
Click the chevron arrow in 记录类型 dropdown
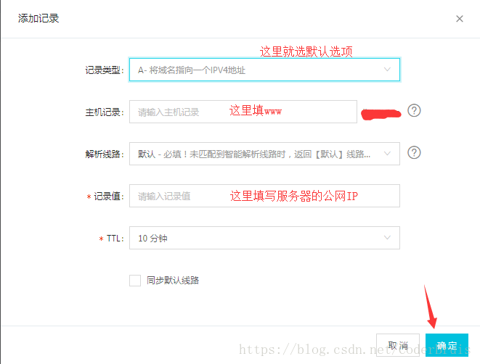387,70
